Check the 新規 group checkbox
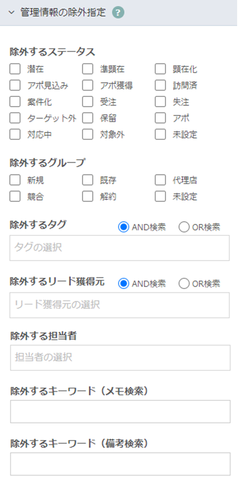This screenshot has width=238, height=494. (15, 180)
